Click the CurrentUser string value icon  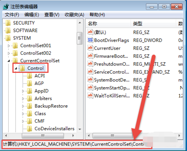pyautogui.click(x=90, y=48)
